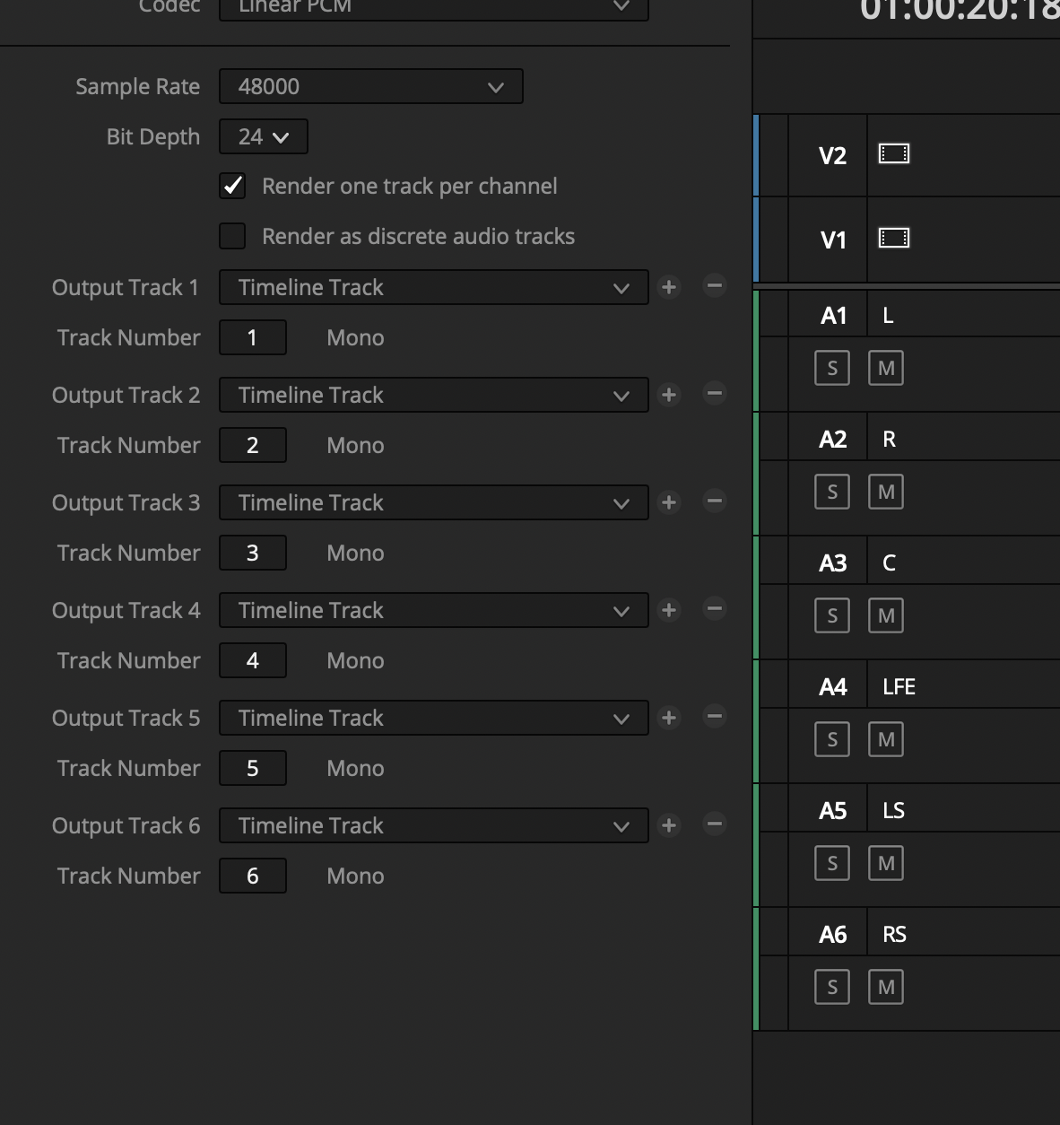Image resolution: width=1060 pixels, height=1125 pixels.
Task: Click the C track name on A3
Action: [890, 562]
